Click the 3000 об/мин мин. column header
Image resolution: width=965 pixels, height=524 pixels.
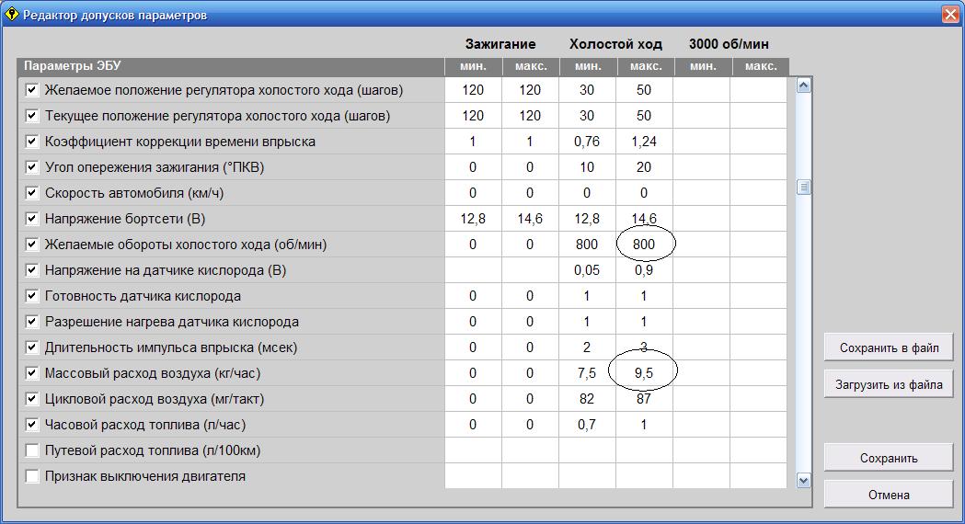[x=703, y=66]
